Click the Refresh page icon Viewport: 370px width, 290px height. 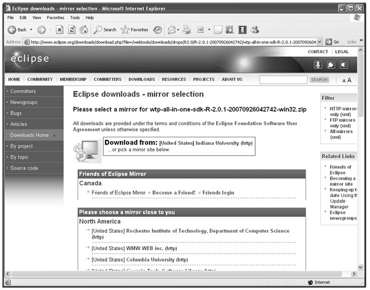pyautogui.click(x=72, y=30)
